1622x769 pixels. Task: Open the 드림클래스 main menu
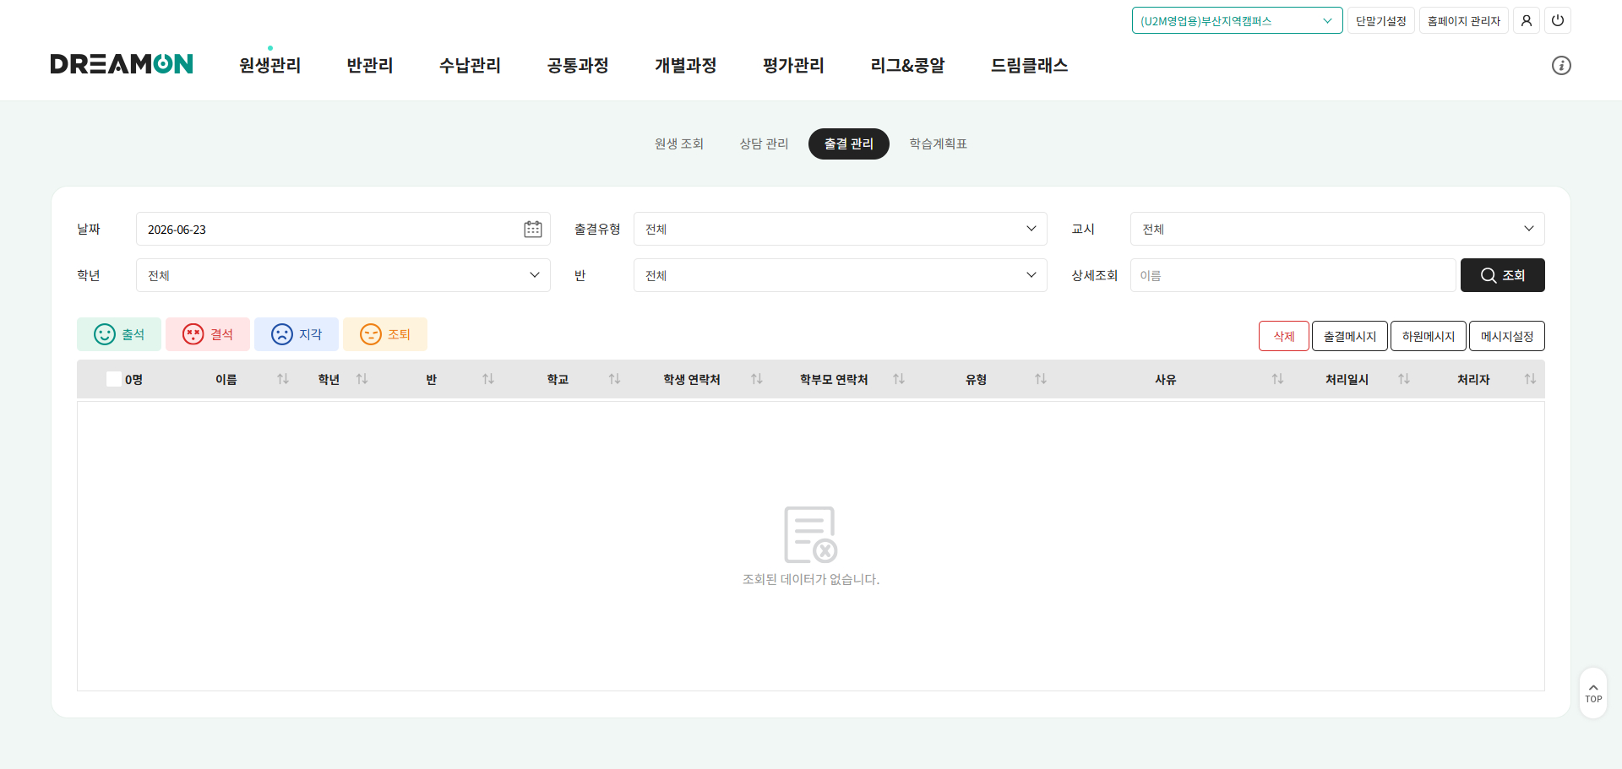pos(1029,65)
